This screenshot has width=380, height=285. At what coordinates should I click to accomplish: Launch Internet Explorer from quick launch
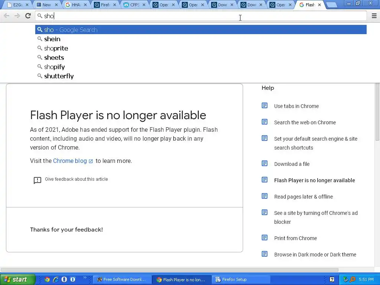pyautogui.click(x=56, y=279)
